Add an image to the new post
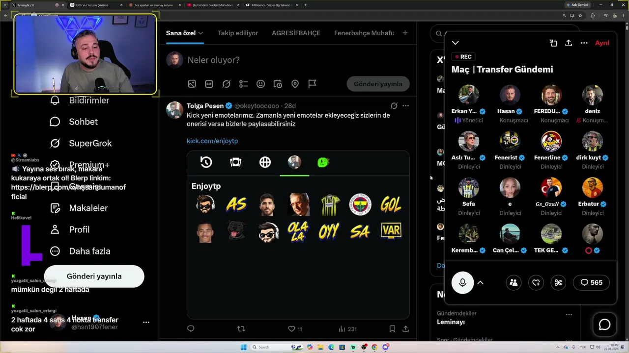This screenshot has width=629, height=353. (x=192, y=84)
